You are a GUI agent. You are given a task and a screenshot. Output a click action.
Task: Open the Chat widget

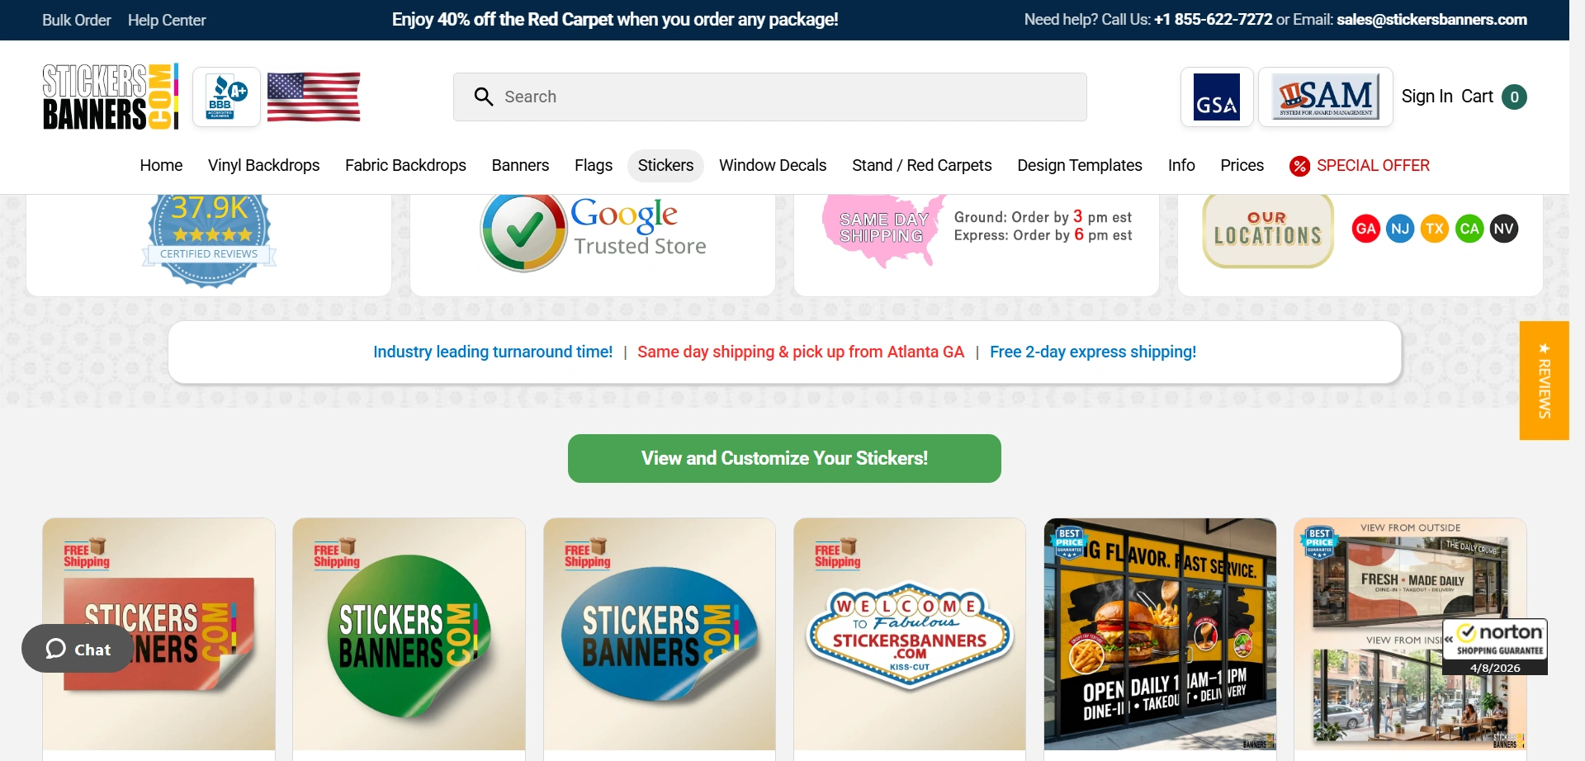point(77,649)
